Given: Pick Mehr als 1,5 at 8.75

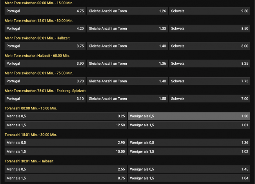Looking at the screenshot, I should [66, 178].
